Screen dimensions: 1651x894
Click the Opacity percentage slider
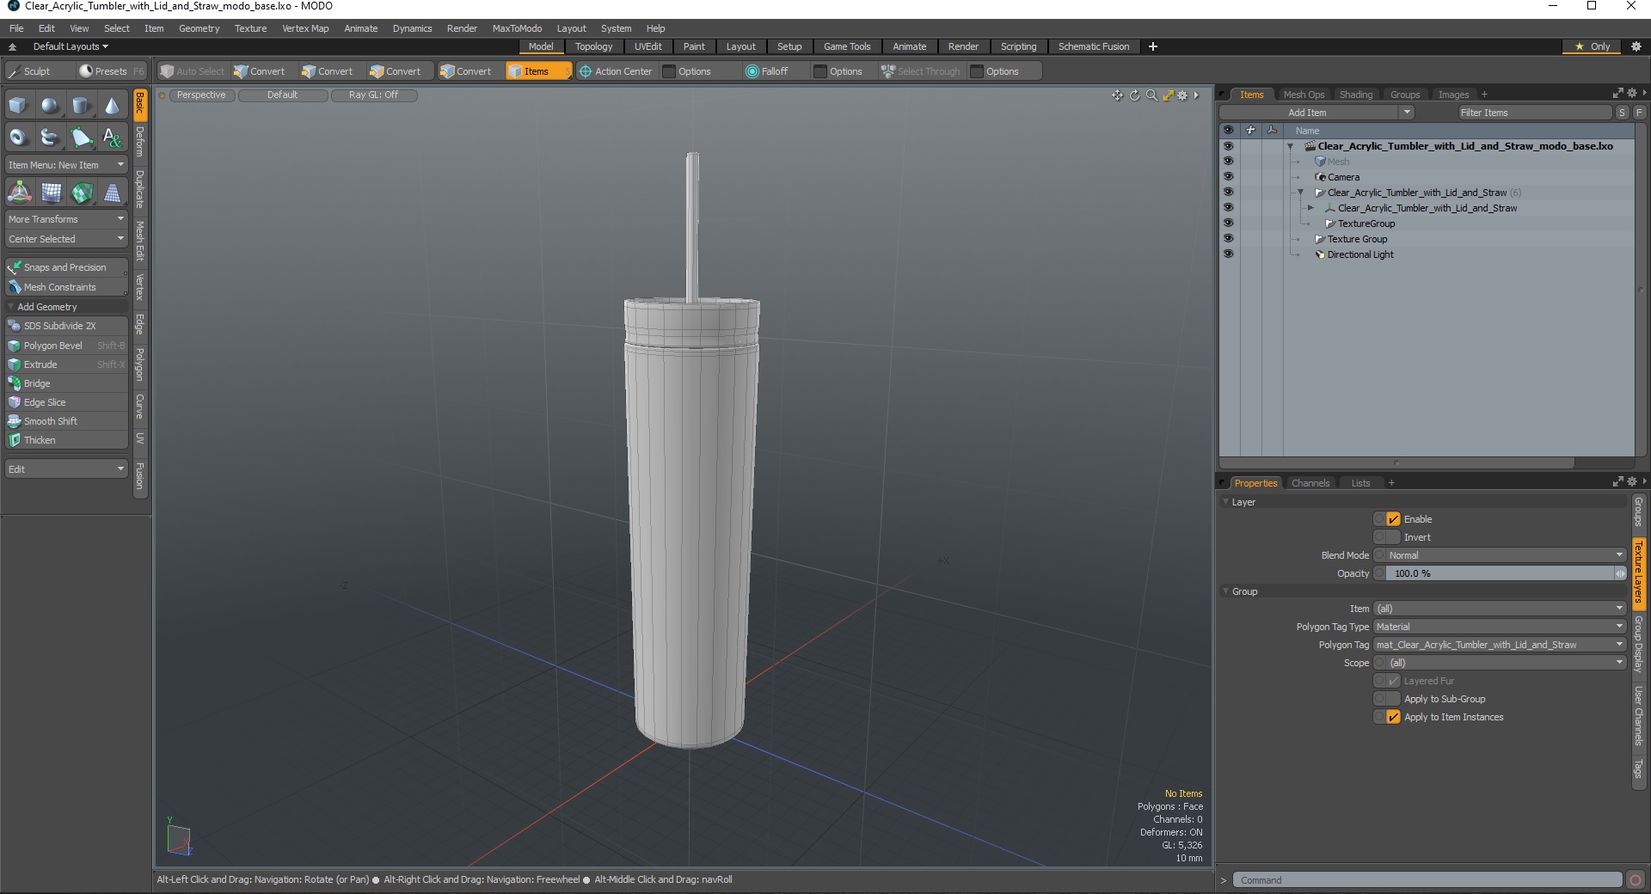point(1501,573)
